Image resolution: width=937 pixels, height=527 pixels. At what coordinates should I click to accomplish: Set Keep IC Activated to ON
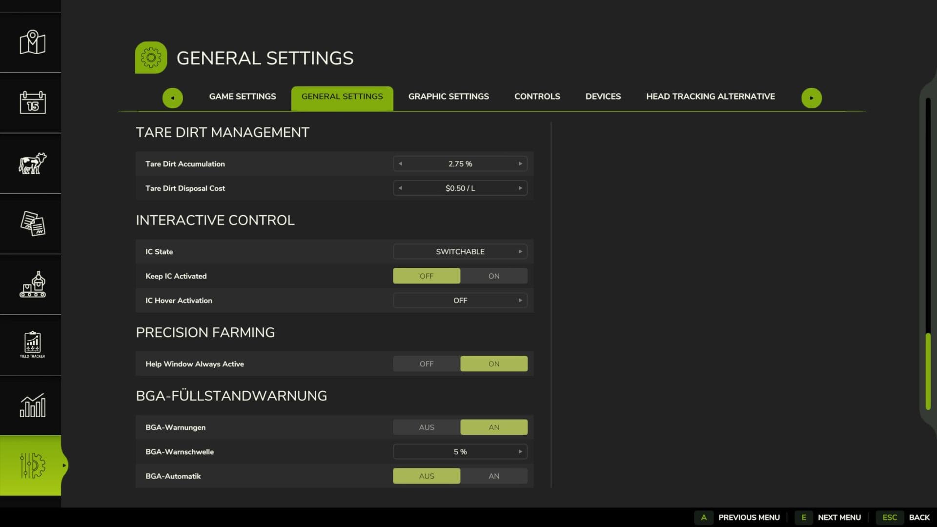[494, 276]
